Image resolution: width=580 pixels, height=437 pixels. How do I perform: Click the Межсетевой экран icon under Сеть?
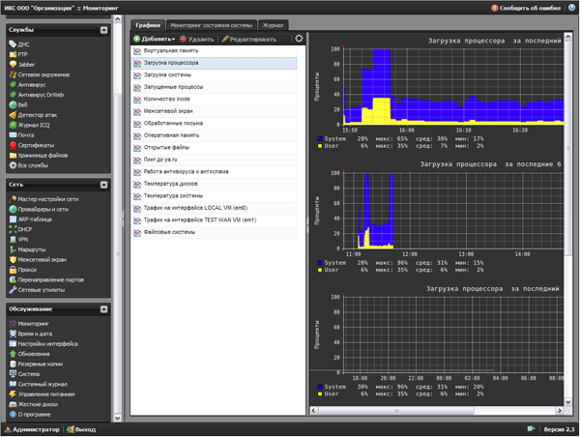pyautogui.click(x=13, y=259)
